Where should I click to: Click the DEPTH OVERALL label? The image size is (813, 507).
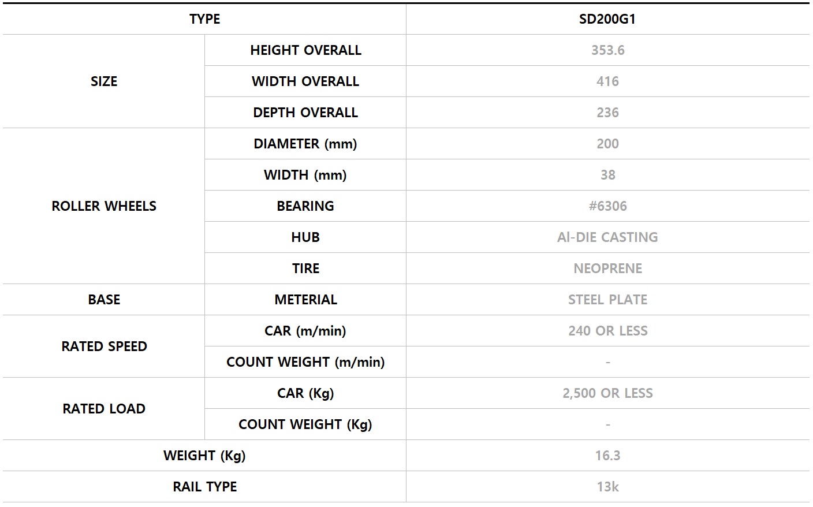pyautogui.click(x=305, y=113)
